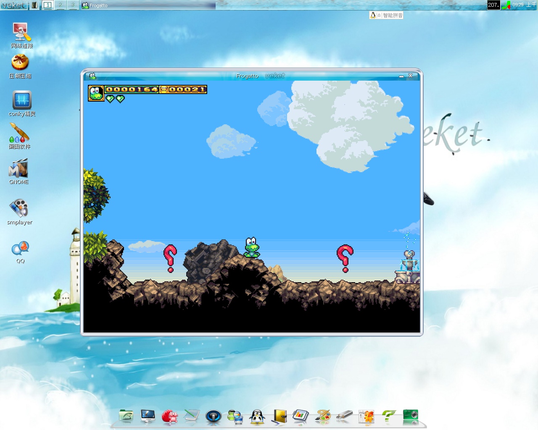Viewport: 538px width, 430px height.
Task: Open the notepad with pen dock icon
Action: pos(192,416)
